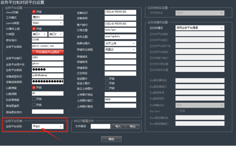The image size is (236, 146).
Task: Open the camId类型 MAC dropdown
Action: 48,23
